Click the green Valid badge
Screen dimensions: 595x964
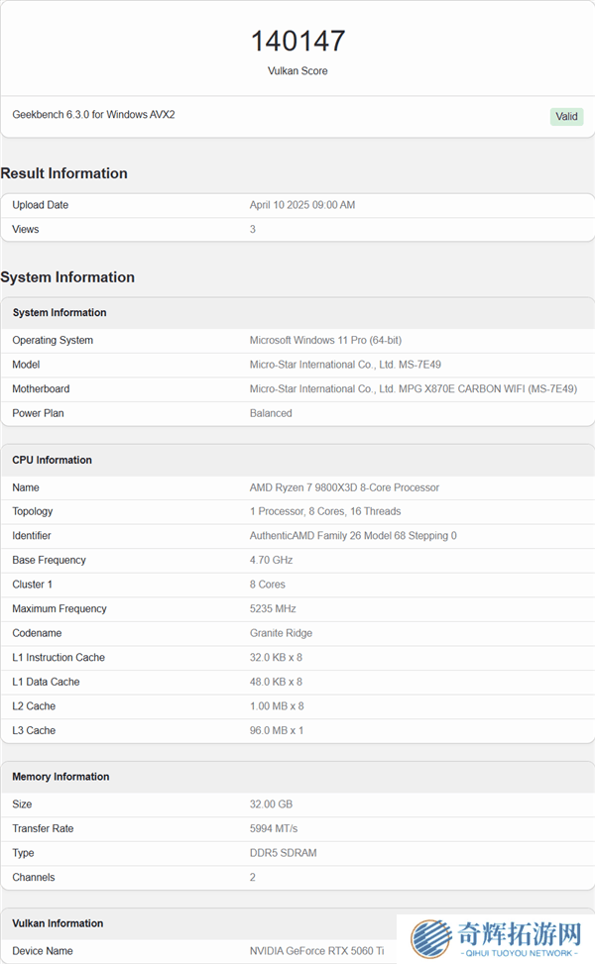pos(566,116)
